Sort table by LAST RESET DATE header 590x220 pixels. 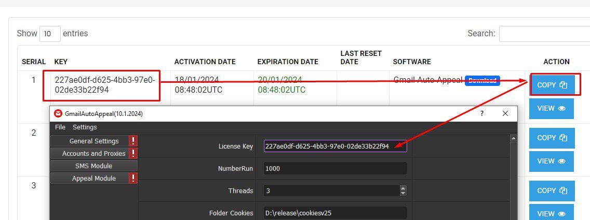coord(361,57)
